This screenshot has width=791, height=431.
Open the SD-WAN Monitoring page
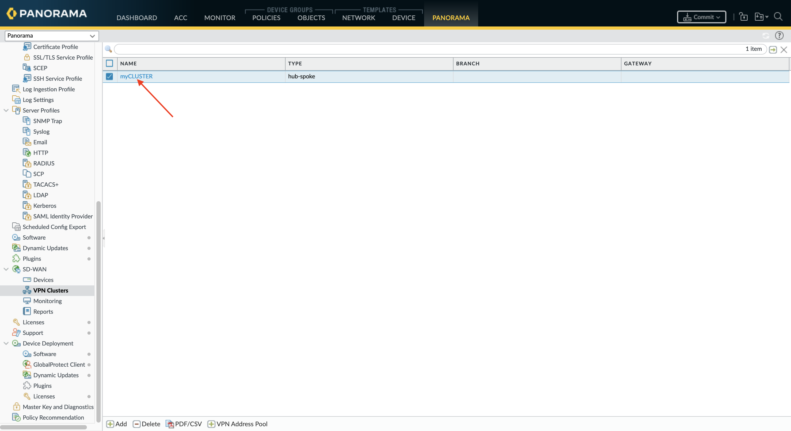point(47,301)
